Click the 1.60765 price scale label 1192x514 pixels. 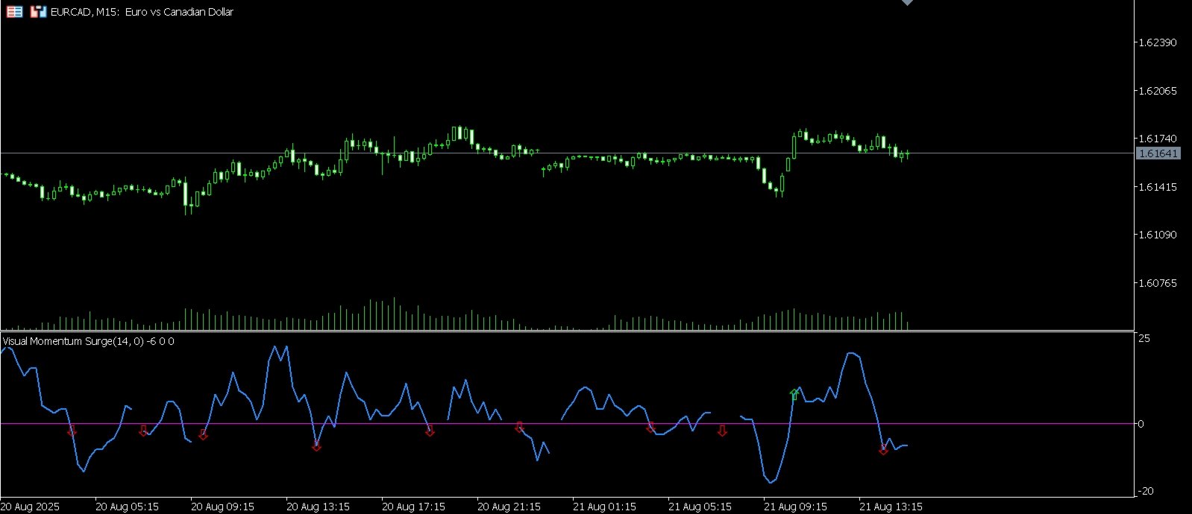pyautogui.click(x=1157, y=283)
